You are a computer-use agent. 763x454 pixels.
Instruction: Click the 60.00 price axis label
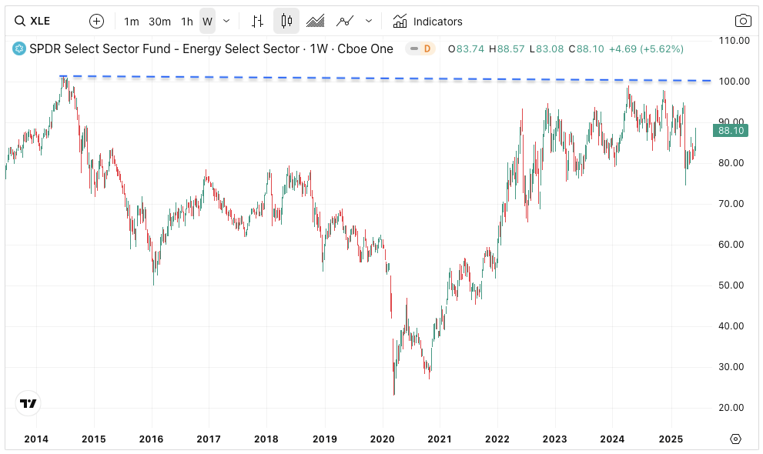[x=731, y=245]
